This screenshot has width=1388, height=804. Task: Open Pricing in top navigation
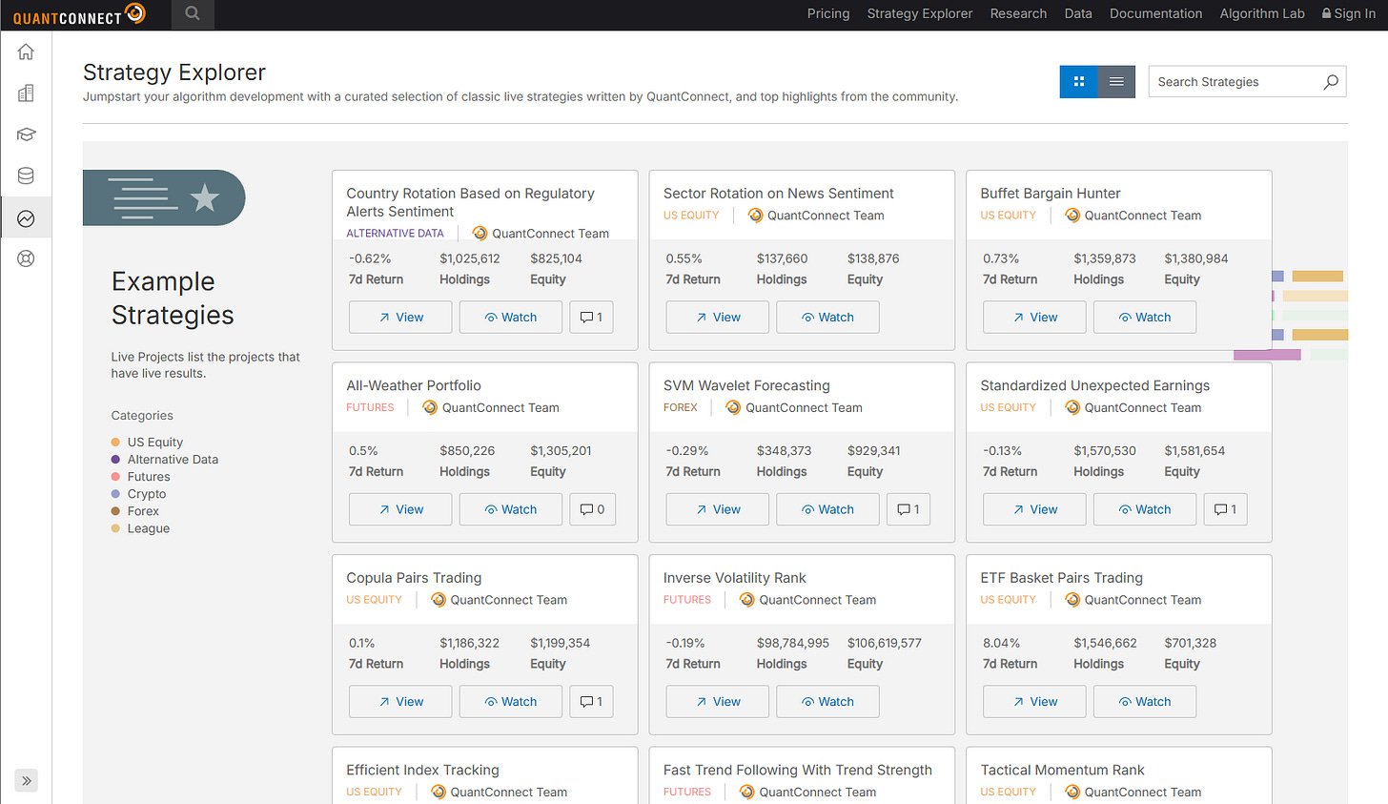[x=828, y=13]
